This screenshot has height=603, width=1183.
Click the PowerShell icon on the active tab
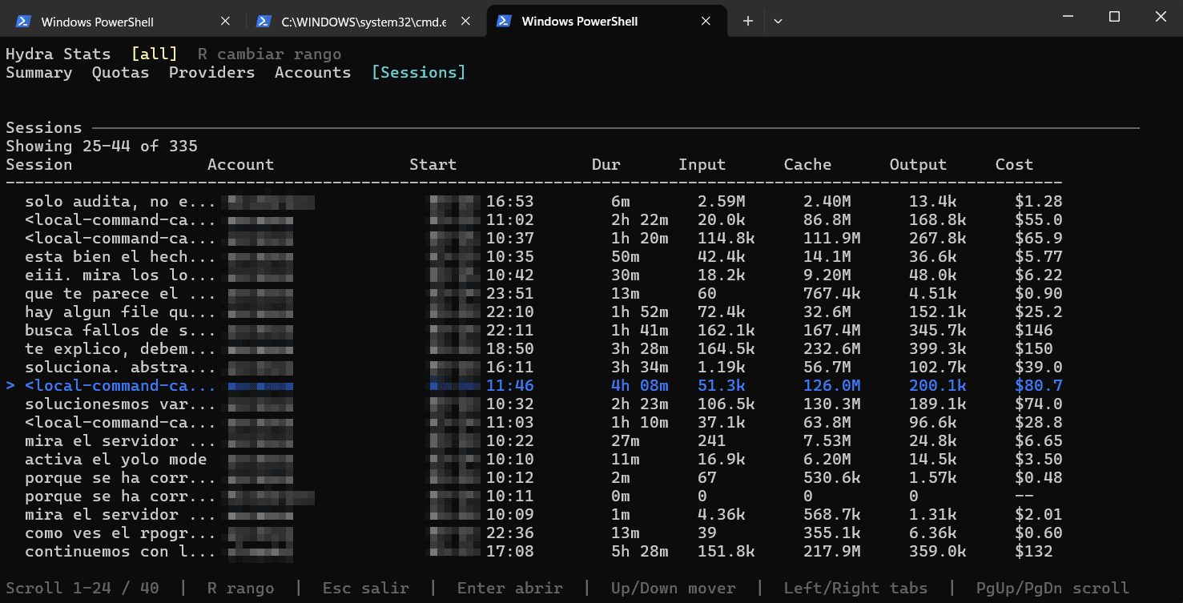pos(504,22)
